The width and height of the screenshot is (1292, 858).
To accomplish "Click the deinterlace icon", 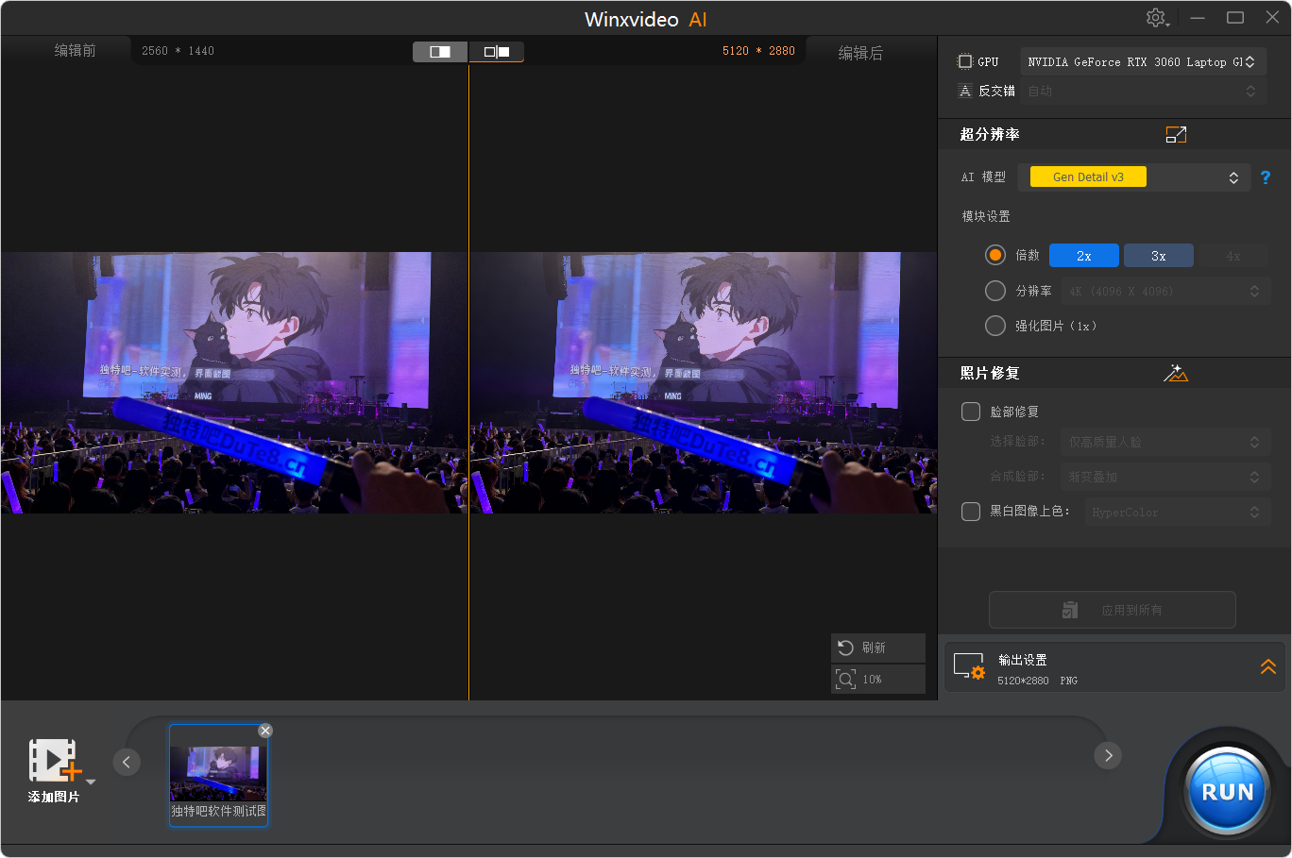I will coord(964,91).
